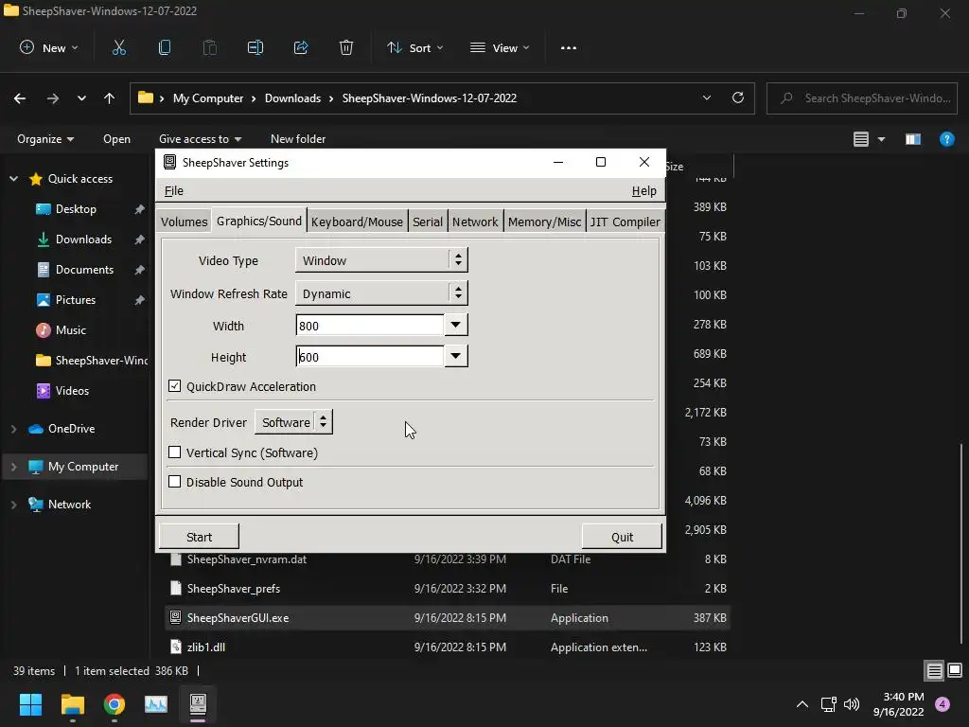Open the Help menu in SheepShaver Settings

coord(643,191)
